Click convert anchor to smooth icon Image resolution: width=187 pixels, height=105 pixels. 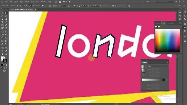[21, 6]
